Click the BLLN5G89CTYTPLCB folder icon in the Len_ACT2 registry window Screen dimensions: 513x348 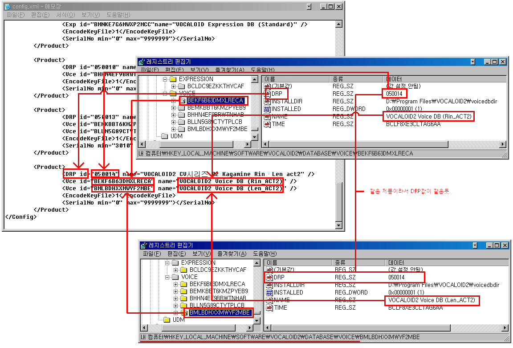coord(184,306)
